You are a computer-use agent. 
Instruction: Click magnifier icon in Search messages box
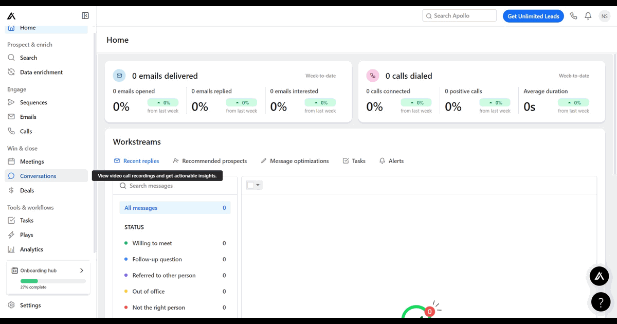click(123, 186)
